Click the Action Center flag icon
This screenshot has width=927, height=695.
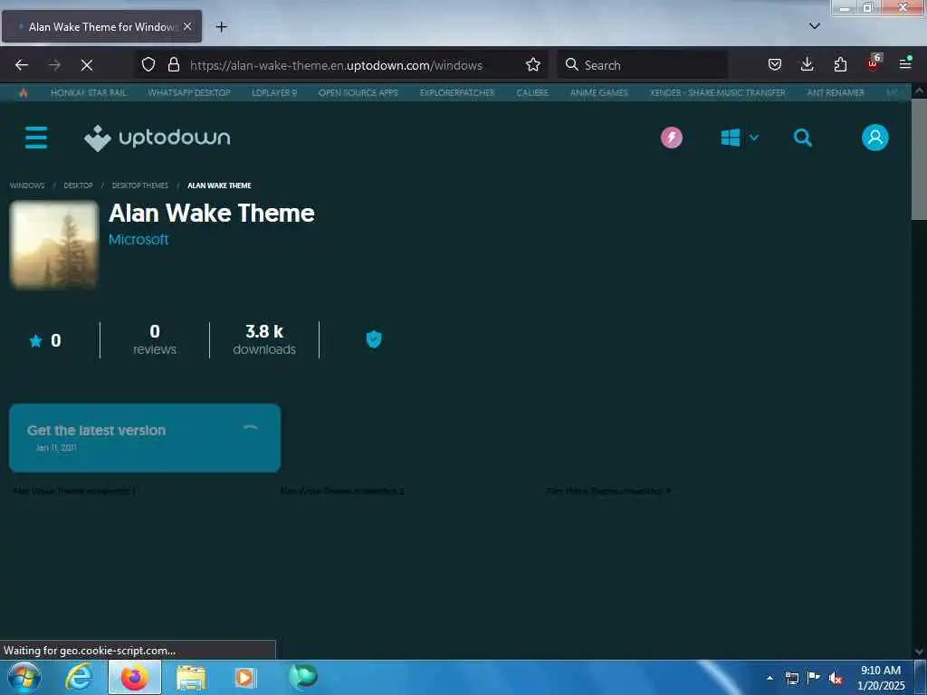814,678
